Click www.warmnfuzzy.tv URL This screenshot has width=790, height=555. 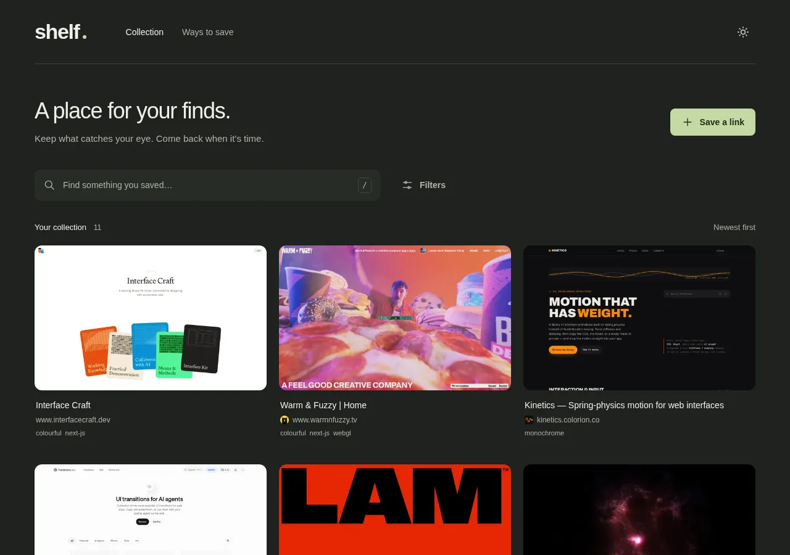(325, 420)
